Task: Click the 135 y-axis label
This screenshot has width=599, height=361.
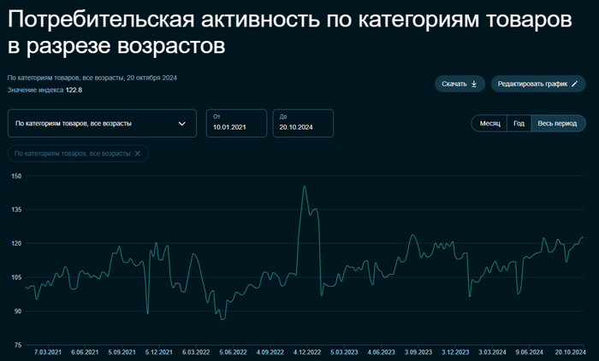Action: (x=17, y=210)
